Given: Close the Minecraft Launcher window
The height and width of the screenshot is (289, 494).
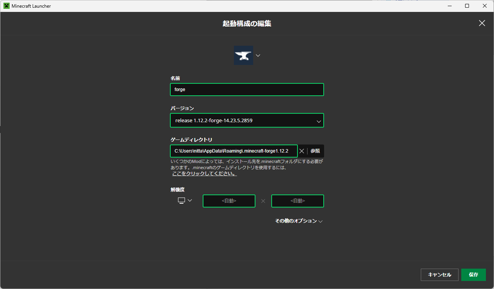Looking at the screenshot, I should point(485,6).
